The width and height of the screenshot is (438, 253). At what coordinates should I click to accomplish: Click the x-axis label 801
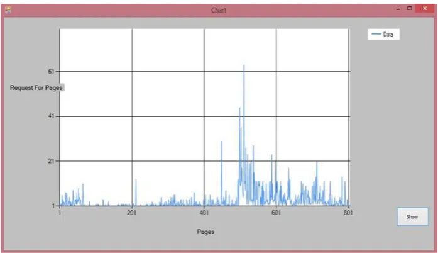pos(348,213)
